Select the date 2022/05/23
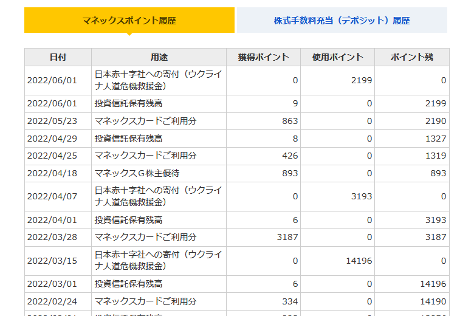This screenshot has height=316, width=474. 52,122
